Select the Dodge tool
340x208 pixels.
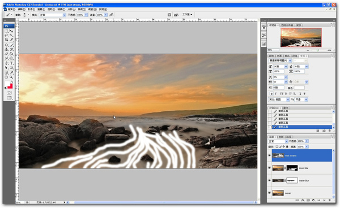[x=11, y=58]
